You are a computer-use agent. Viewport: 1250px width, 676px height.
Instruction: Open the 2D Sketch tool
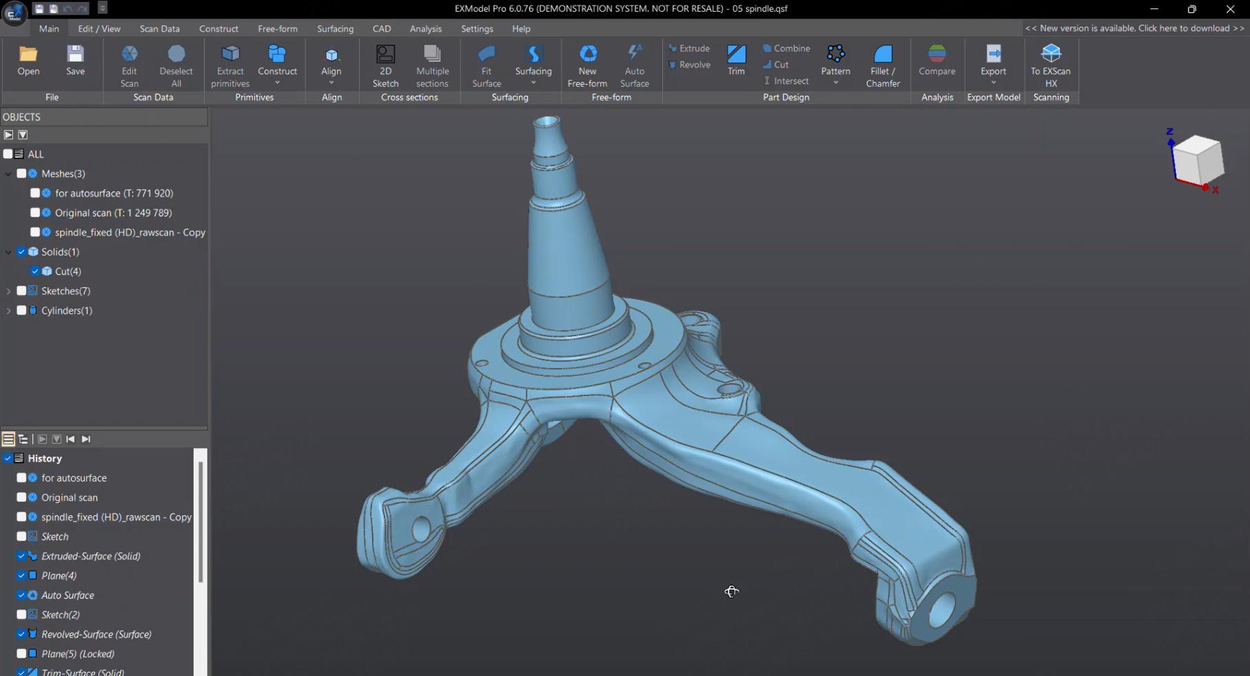(x=385, y=64)
